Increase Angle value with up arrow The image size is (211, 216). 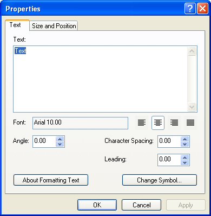60,139
